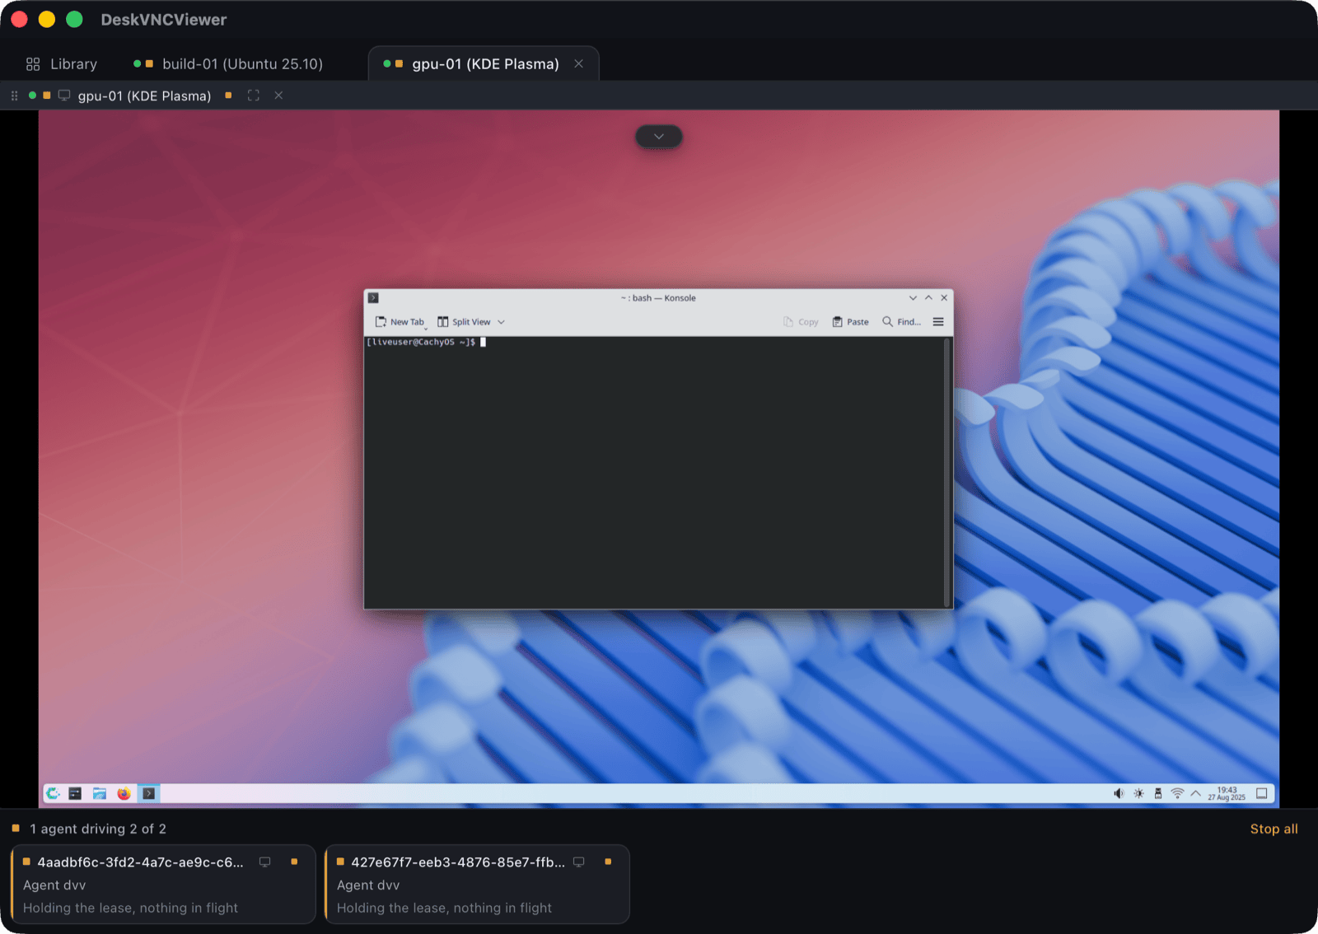Click the removable devices tray icon
Image resolution: width=1318 pixels, height=934 pixels.
(x=1158, y=793)
